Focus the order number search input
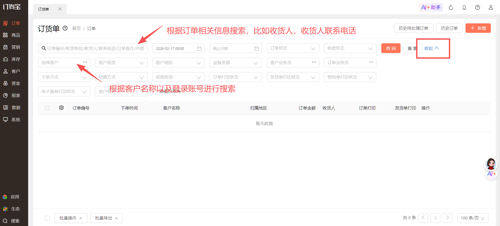 coord(93,48)
